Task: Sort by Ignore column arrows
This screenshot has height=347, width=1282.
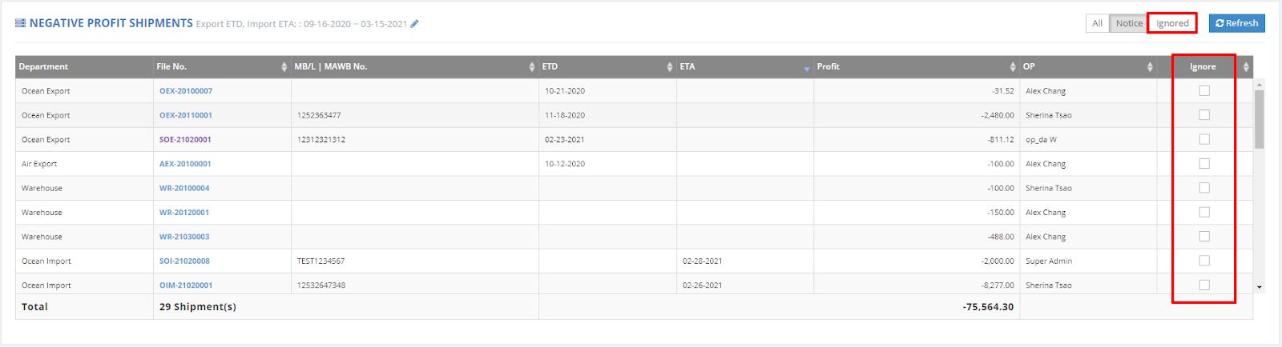Action: click(1246, 67)
